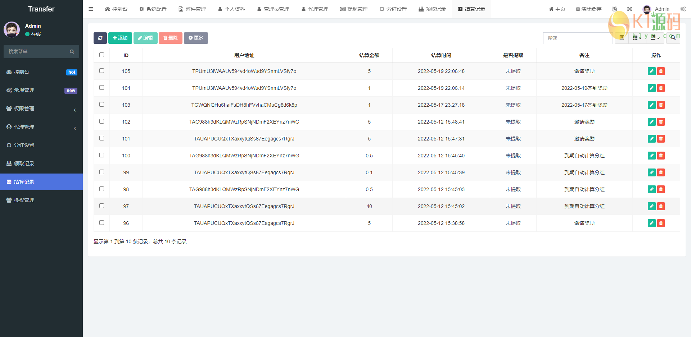Edit record 105 with the green pencil icon
Image resolution: width=691 pixels, height=337 pixels.
coord(651,71)
